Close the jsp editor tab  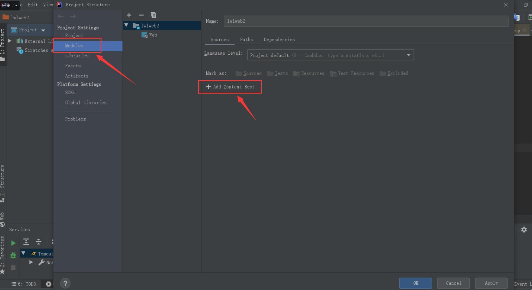(524, 30)
